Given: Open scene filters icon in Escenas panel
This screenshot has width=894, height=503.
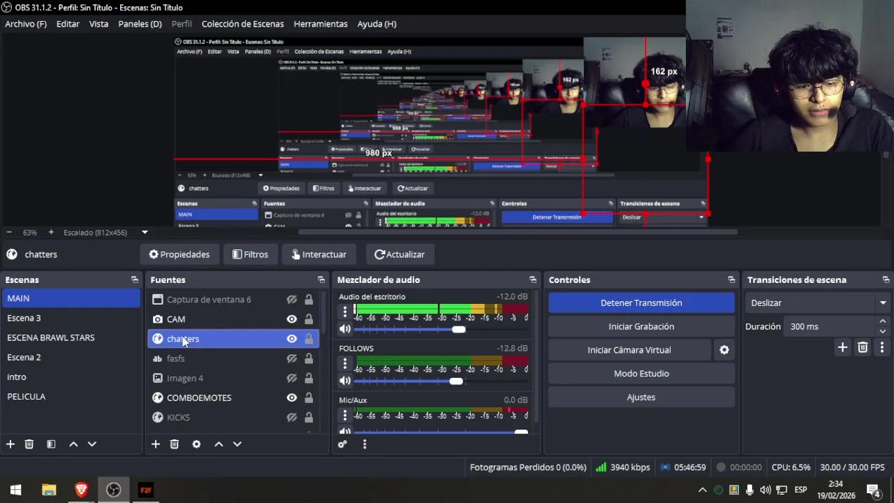Looking at the screenshot, I should click(51, 444).
